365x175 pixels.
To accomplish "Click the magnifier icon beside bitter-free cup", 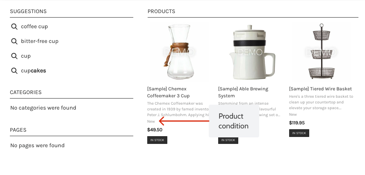I will [x=14, y=41].
